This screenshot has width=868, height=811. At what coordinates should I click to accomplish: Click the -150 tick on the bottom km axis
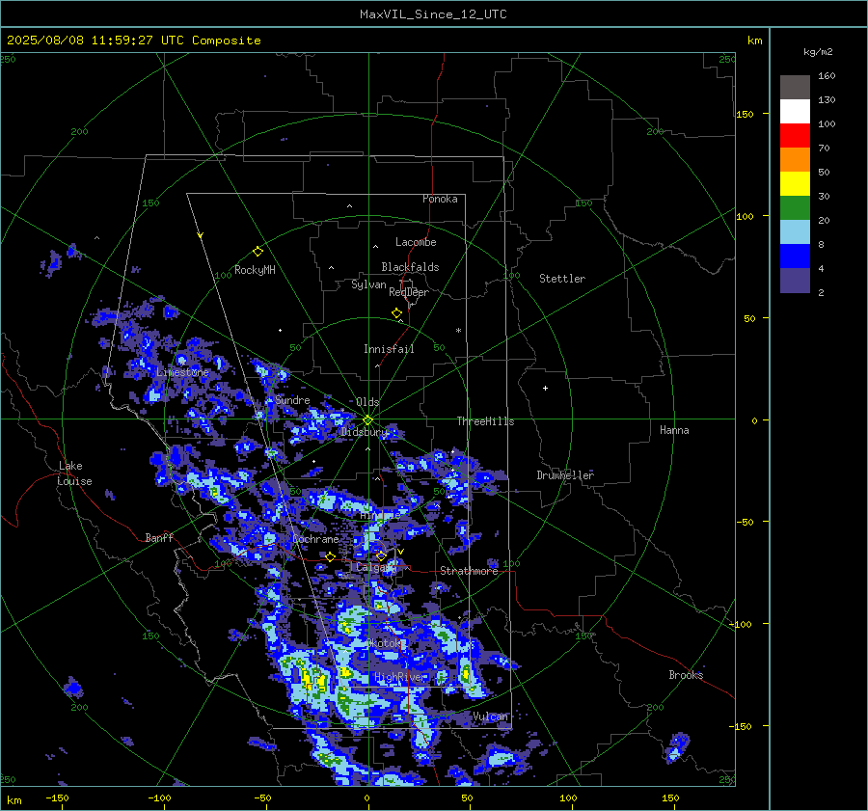[x=57, y=798]
